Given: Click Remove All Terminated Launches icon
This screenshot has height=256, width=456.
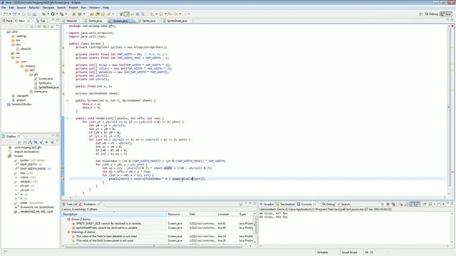Looking at the screenshot, I should point(393,204).
